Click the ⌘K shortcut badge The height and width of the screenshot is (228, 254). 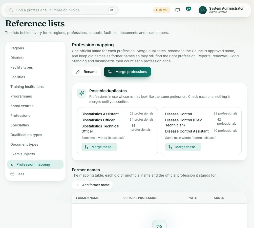pos(112,10)
